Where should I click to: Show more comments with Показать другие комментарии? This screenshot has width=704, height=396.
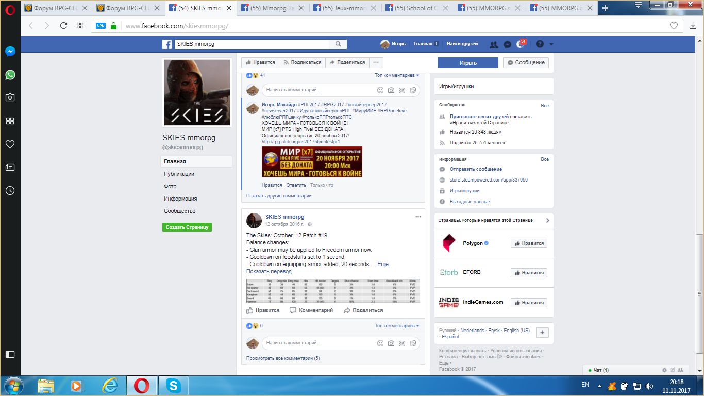tap(279, 196)
